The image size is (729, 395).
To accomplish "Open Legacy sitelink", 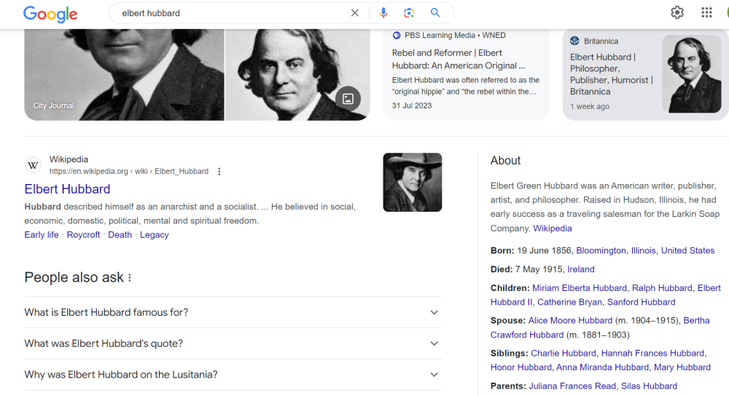I will (155, 235).
